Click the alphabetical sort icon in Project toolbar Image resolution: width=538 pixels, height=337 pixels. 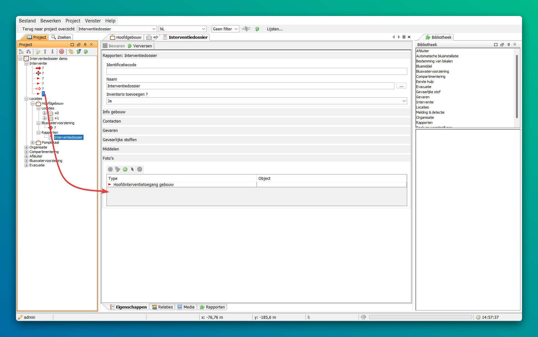click(28, 52)
